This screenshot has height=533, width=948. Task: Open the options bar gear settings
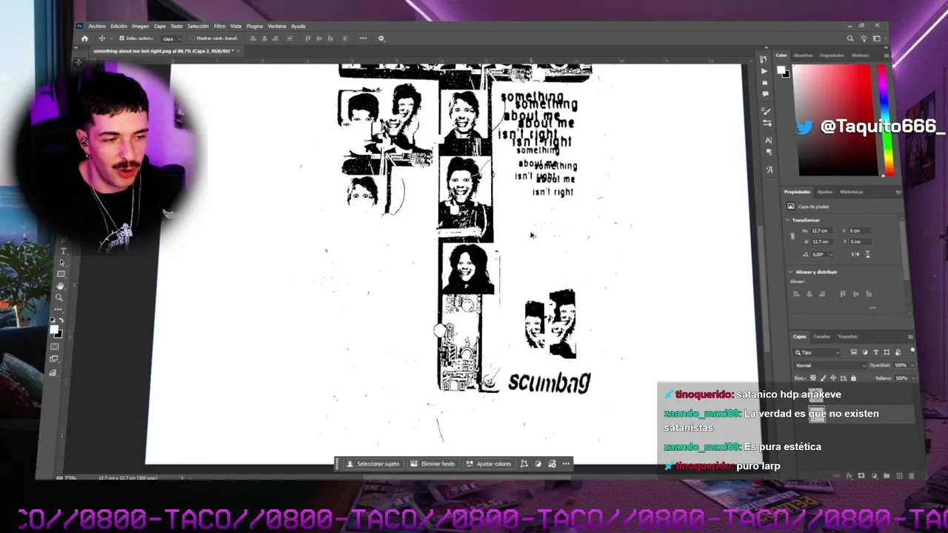pos(381,38)
